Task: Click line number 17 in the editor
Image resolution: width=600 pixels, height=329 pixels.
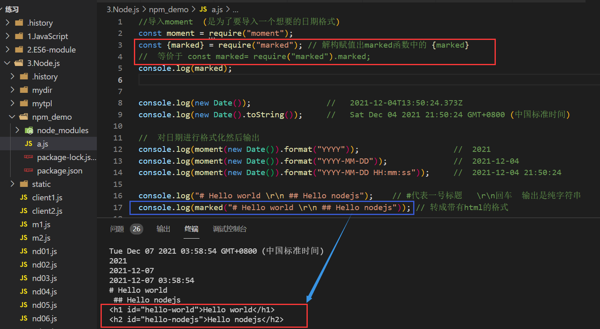Action: point(118,207)
